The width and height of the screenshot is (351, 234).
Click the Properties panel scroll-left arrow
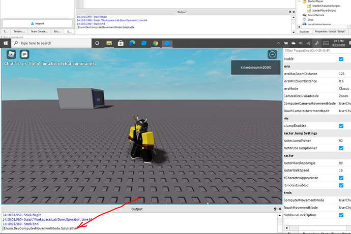286,228
